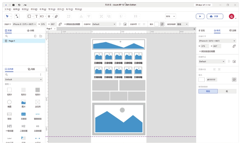Switch to the 注释 notes tab
This screenshot has height=144, width=240.
[232, 30]
